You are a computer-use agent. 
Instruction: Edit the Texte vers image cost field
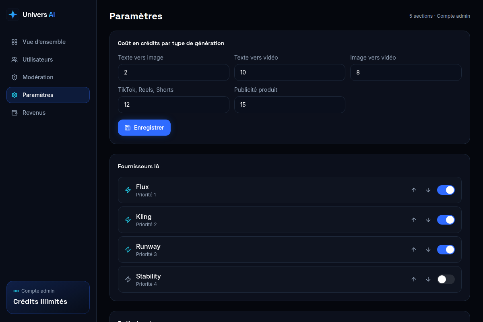point(173,72)
